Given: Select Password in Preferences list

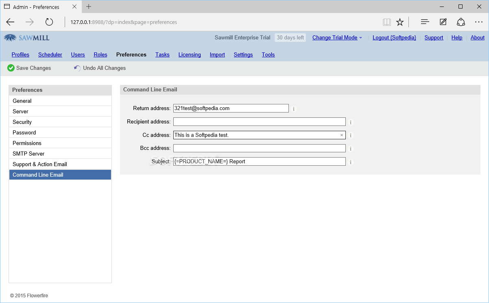Looking at the screenshot, I should [60, 132].
